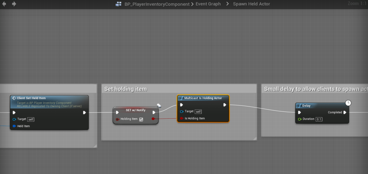The image size is (368, 174).
Task: Click resize handle of the Client Set Held Item comment box
Action: [x=95, y=146]
